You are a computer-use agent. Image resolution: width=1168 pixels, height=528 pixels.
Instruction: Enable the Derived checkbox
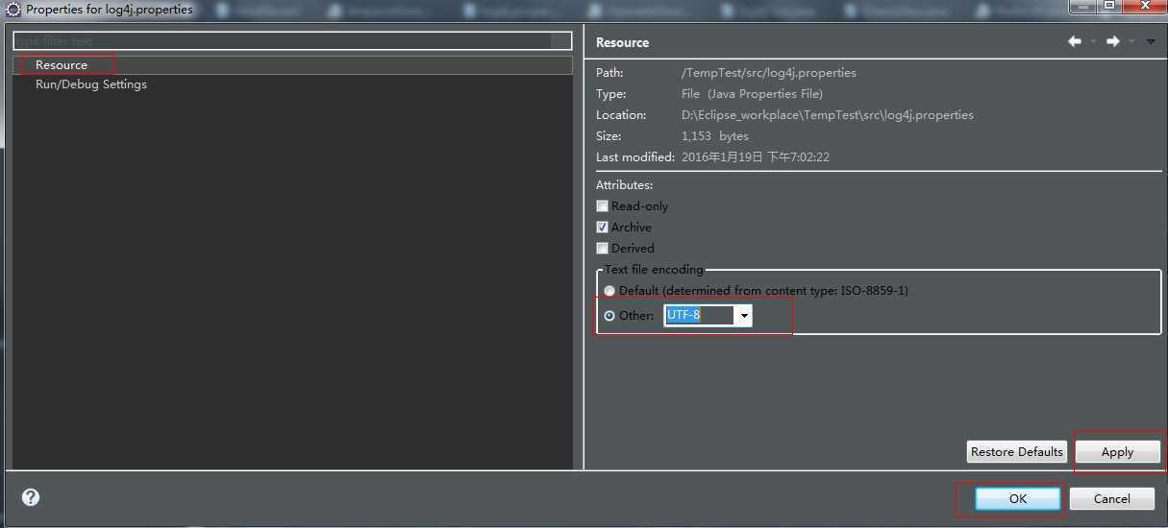coord(603,249)
